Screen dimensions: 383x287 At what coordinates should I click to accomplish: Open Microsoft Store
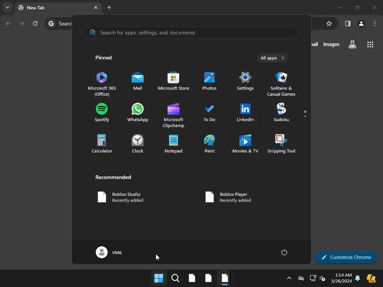click(x=174, y=81)
